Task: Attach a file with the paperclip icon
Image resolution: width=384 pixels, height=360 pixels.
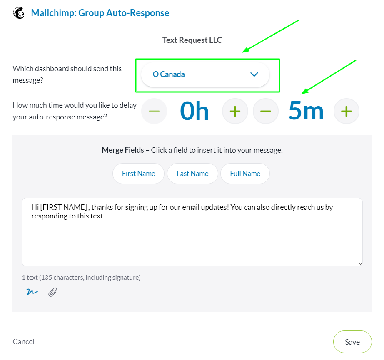Action: point(52,292)
